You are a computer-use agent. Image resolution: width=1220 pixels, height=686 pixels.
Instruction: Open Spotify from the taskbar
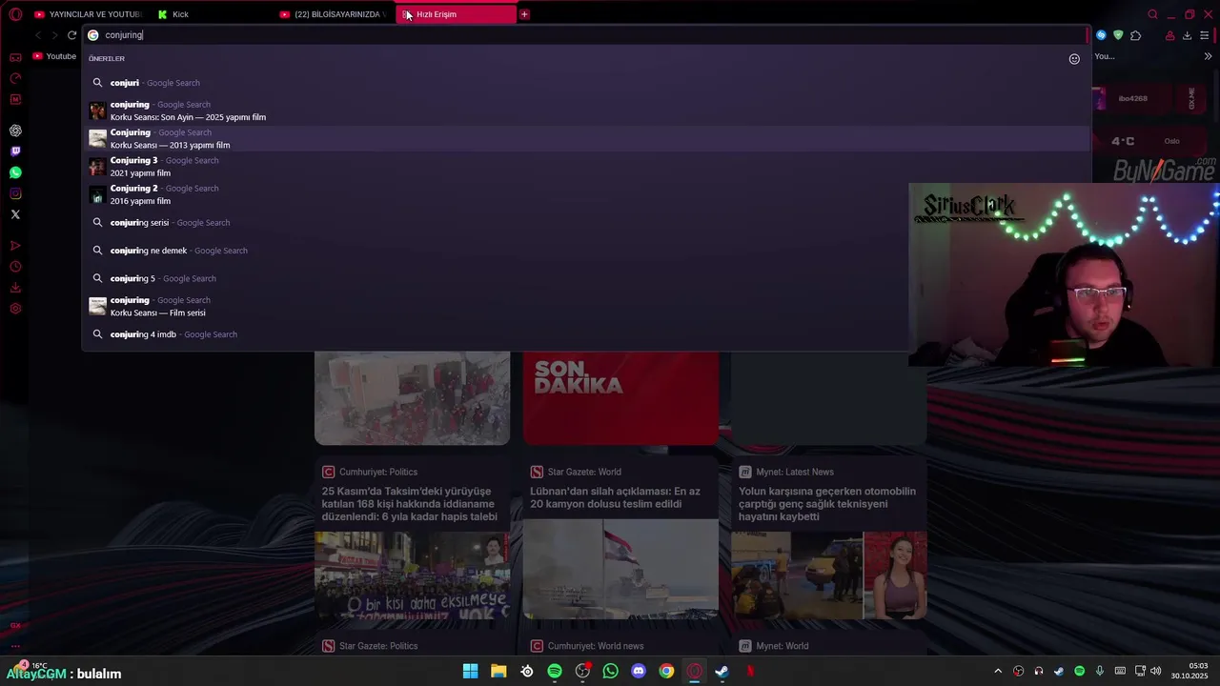[555, 672]
